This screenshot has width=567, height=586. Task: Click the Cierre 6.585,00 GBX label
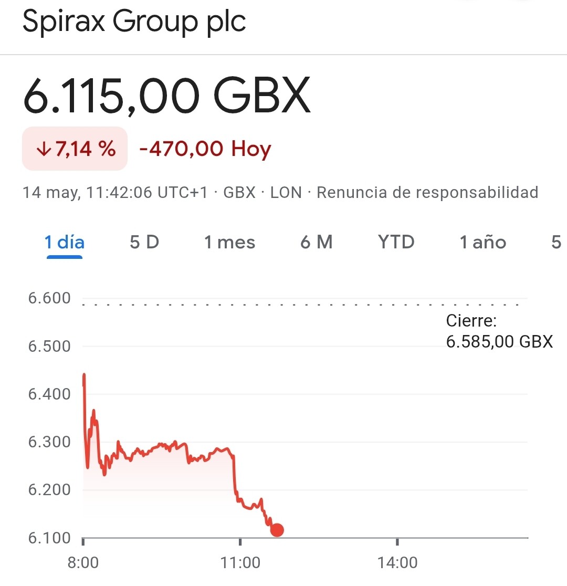click(499, 331)
